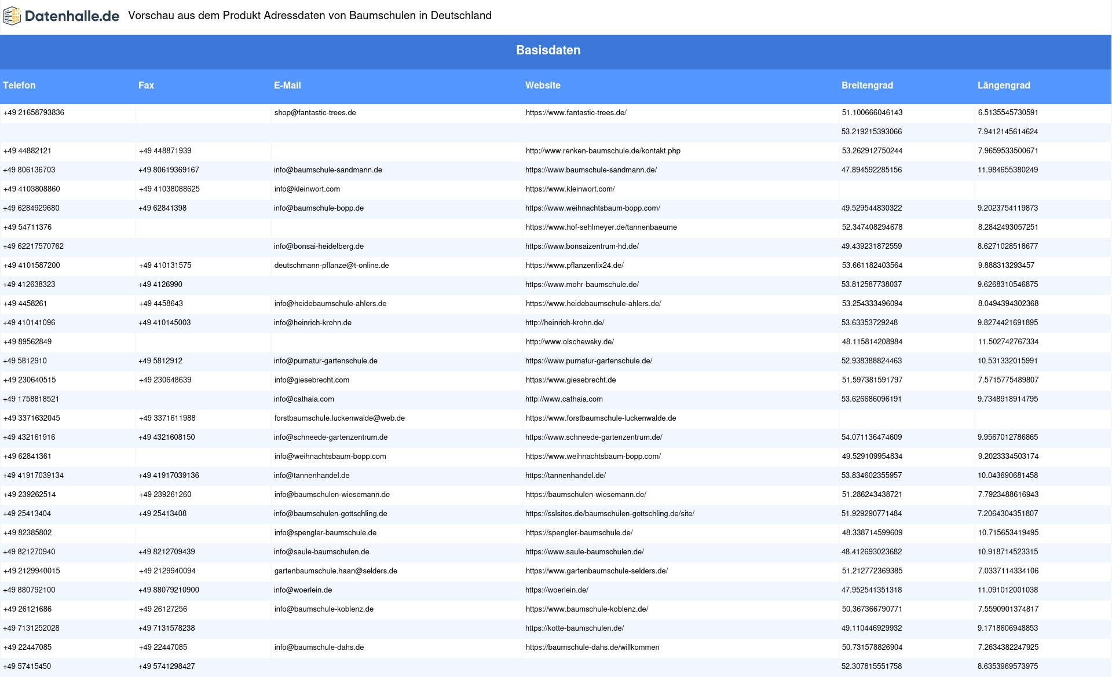Click email info@saule-baumschulen.de
The image size is (1112, 677).
[321, 552]
